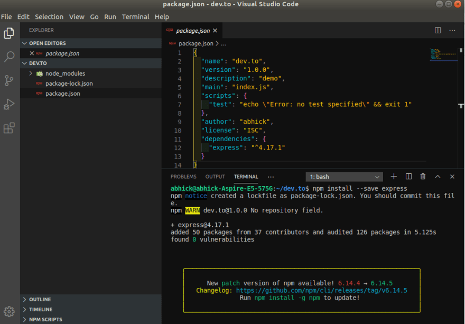The height and width of the screenshot is (324, 465).
Task: Click the npm icon beside package-lock.json
Action: coord(39,84)
